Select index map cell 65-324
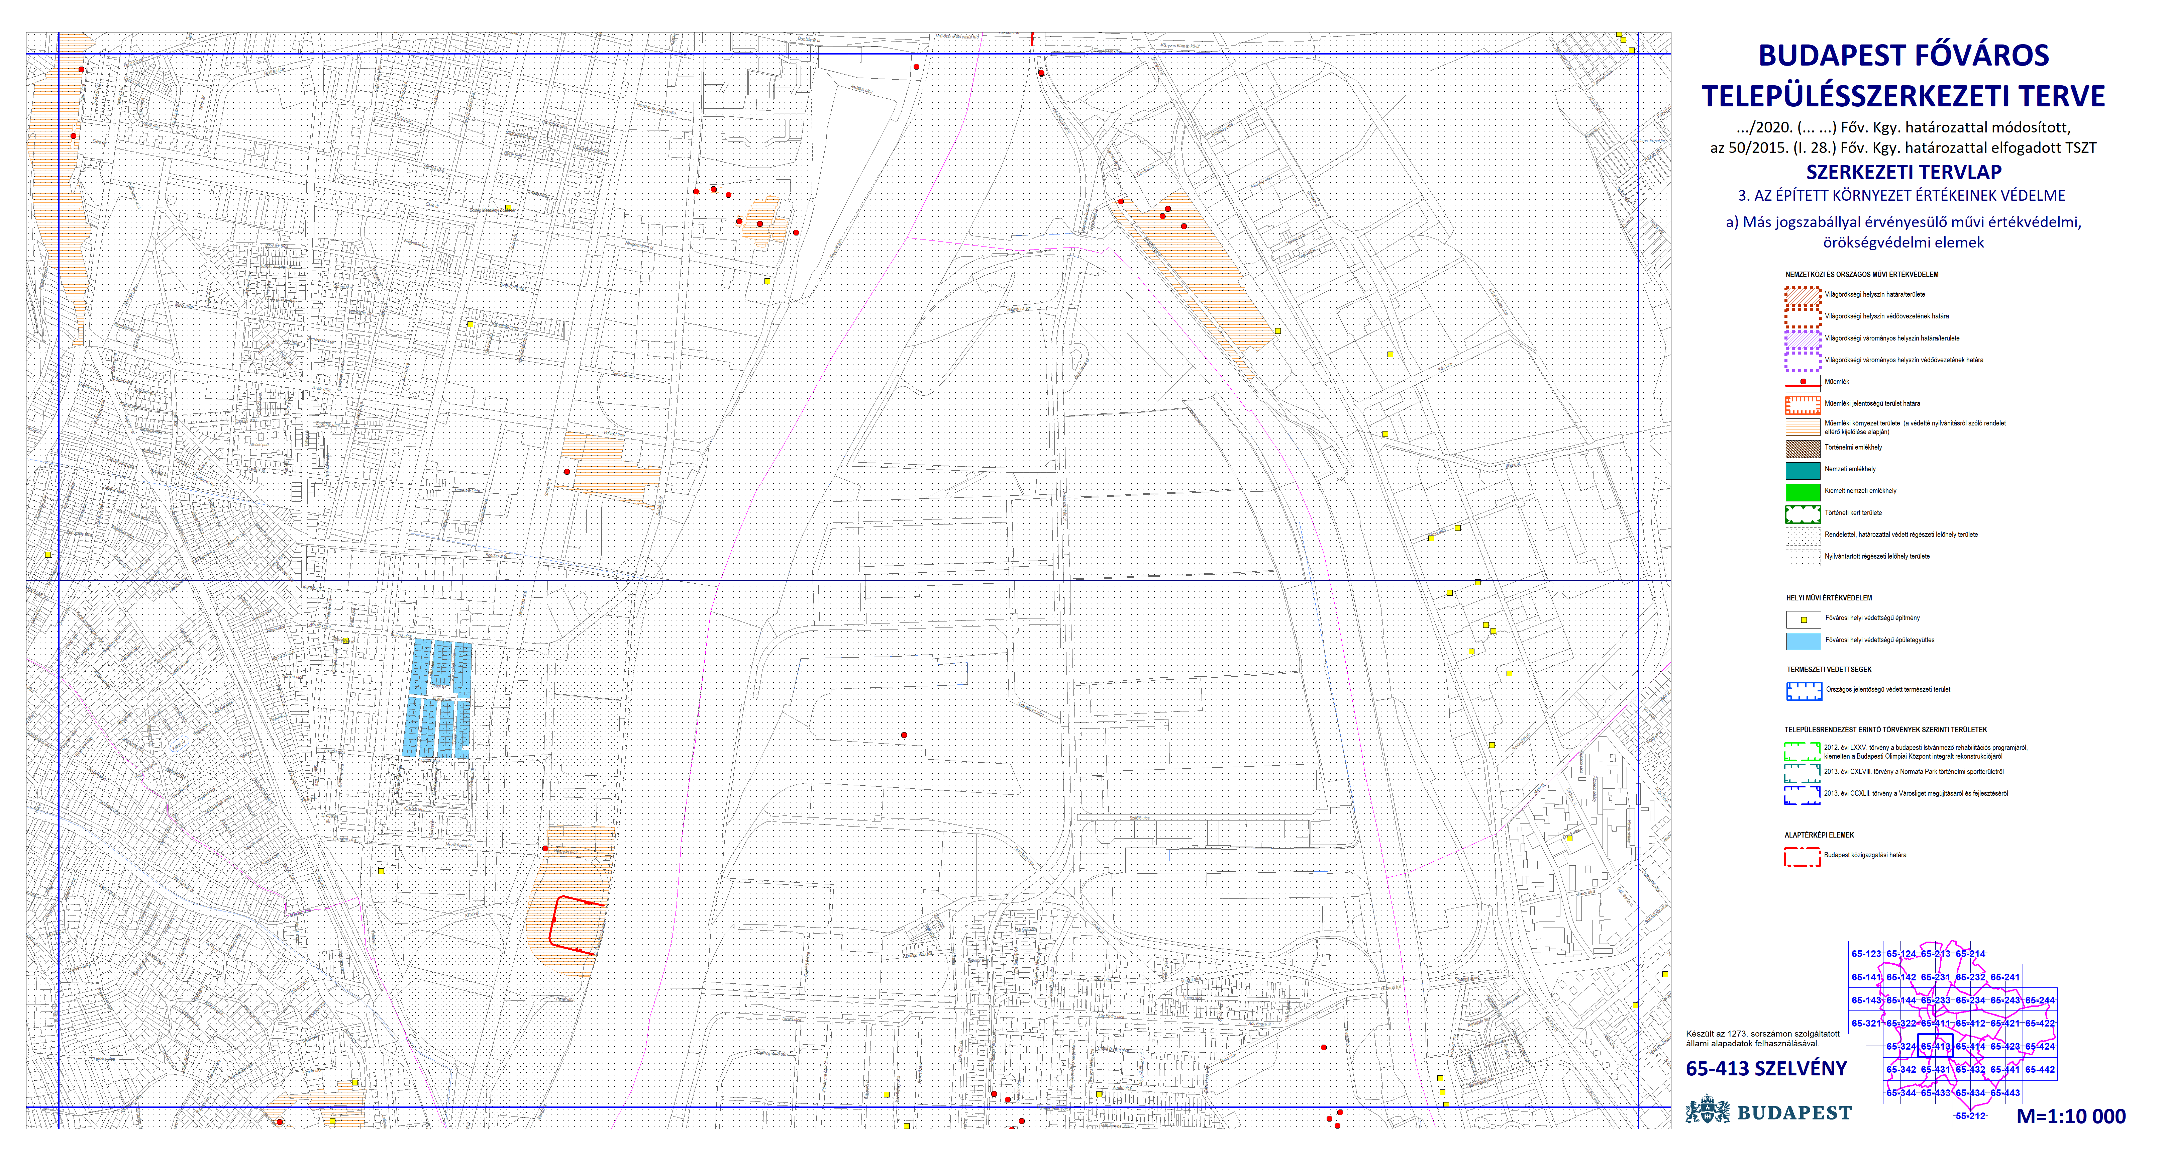The height and width of the screenshot is (1159, 2159). point(1901,1046)
